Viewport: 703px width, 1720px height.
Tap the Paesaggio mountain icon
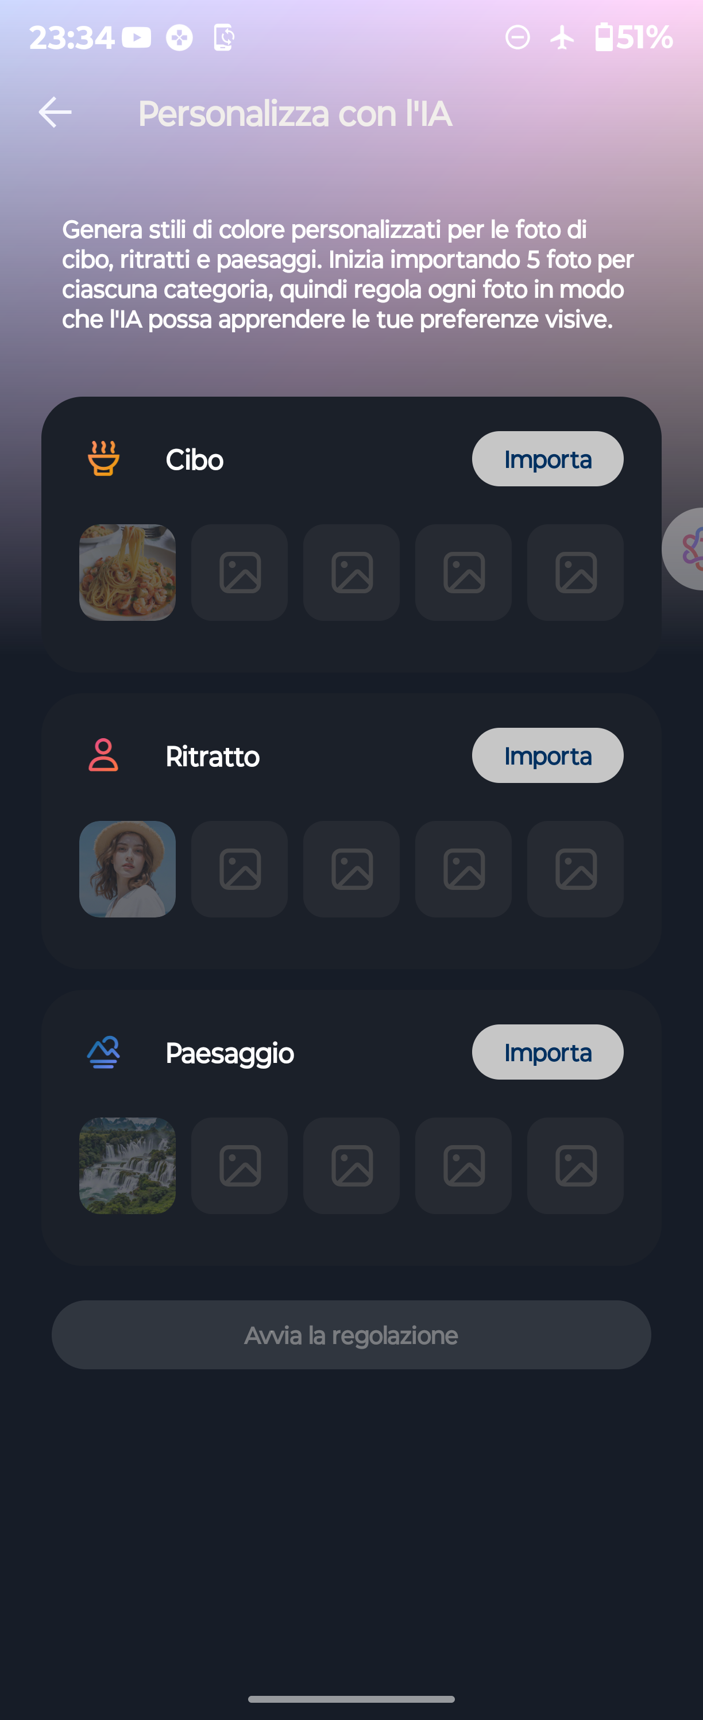click(103, 1053)
